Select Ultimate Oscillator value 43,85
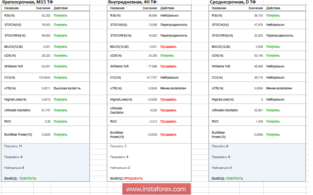The height and width of the screenshot is (195, 313). (x=153, y=110)
